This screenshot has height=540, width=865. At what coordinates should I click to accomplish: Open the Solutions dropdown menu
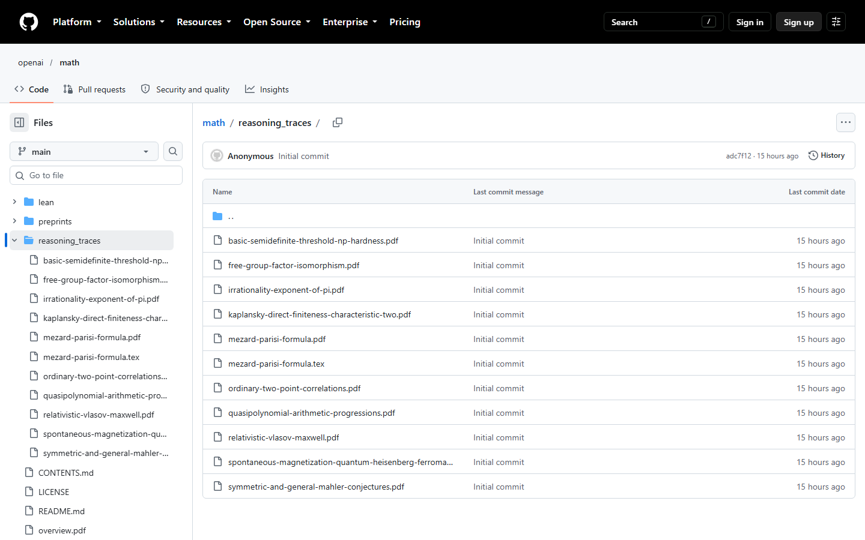[x=139, y=22]
